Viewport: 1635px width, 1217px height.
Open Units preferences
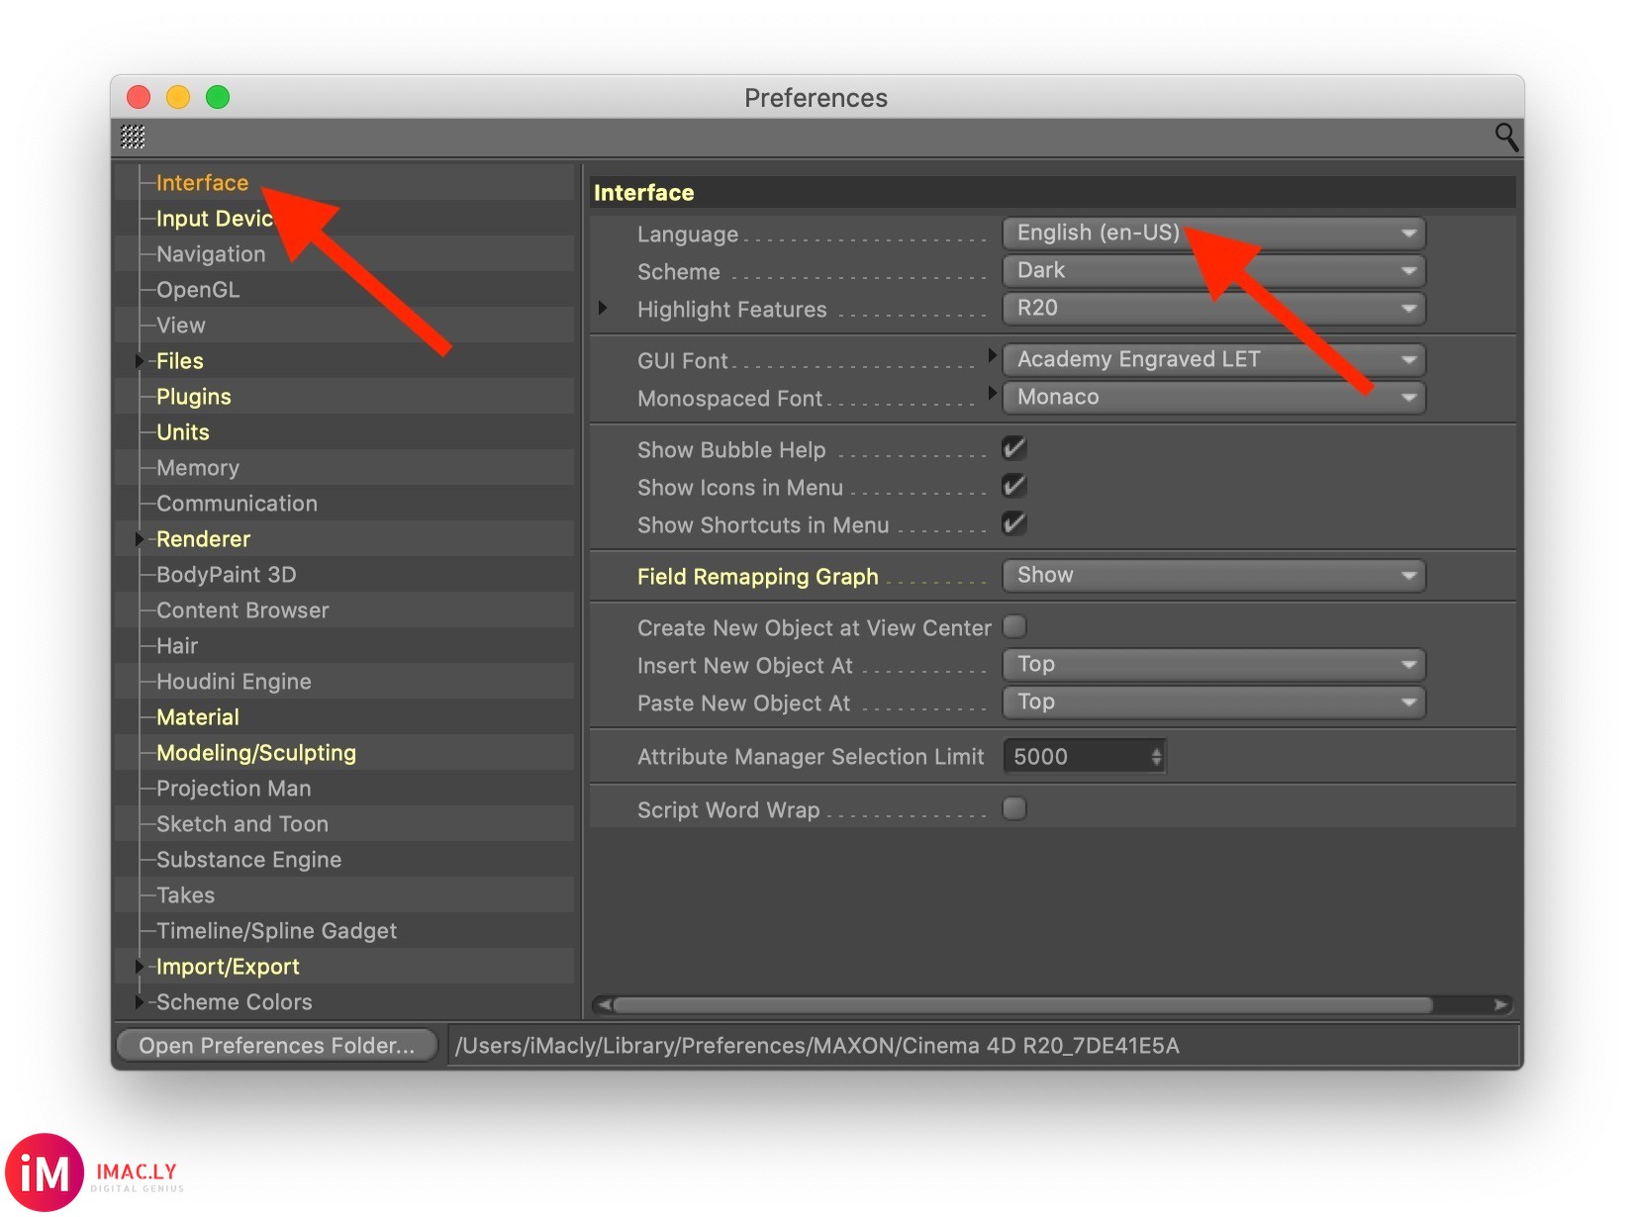click(183, 432)
